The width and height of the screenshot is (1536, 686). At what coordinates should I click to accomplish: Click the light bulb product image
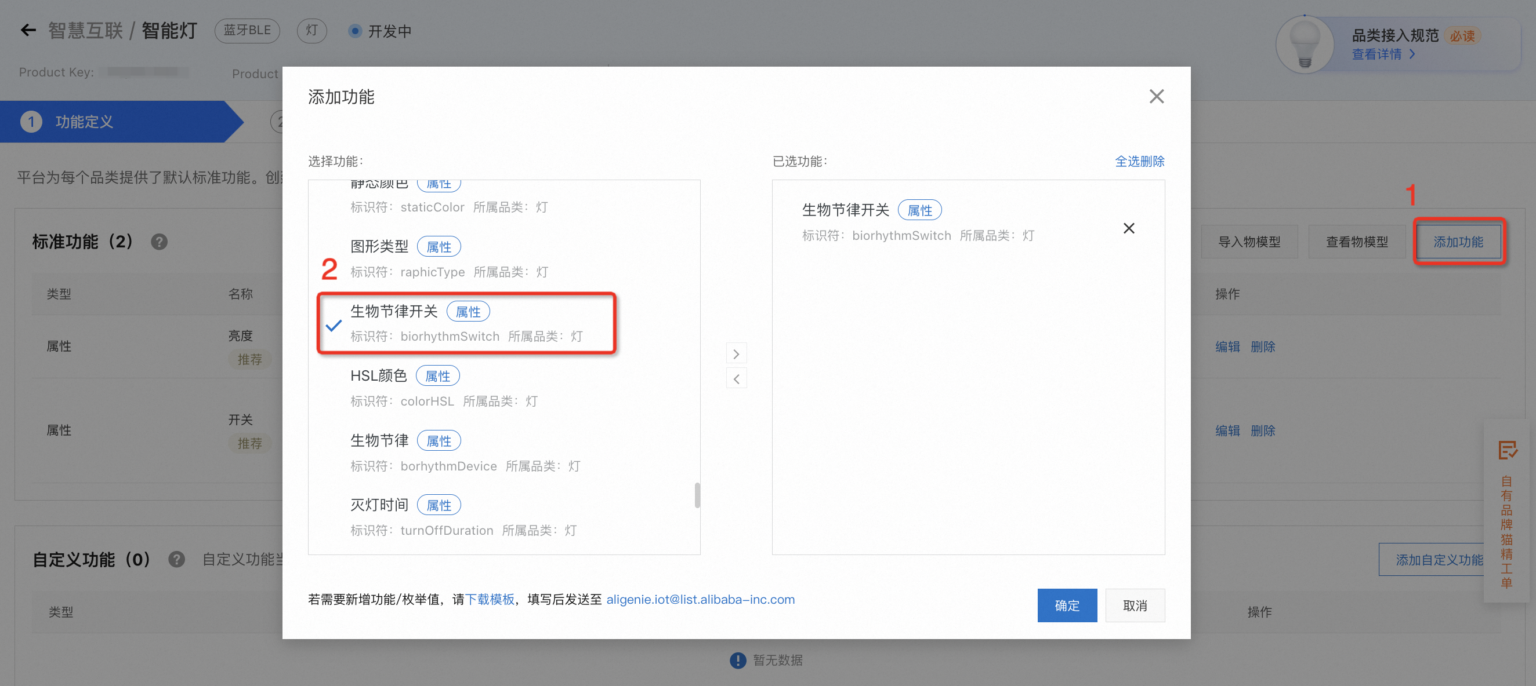[x=1305, y=45]
